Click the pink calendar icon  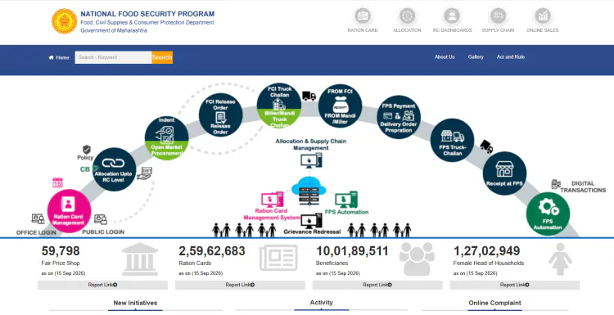click(57, 182)
